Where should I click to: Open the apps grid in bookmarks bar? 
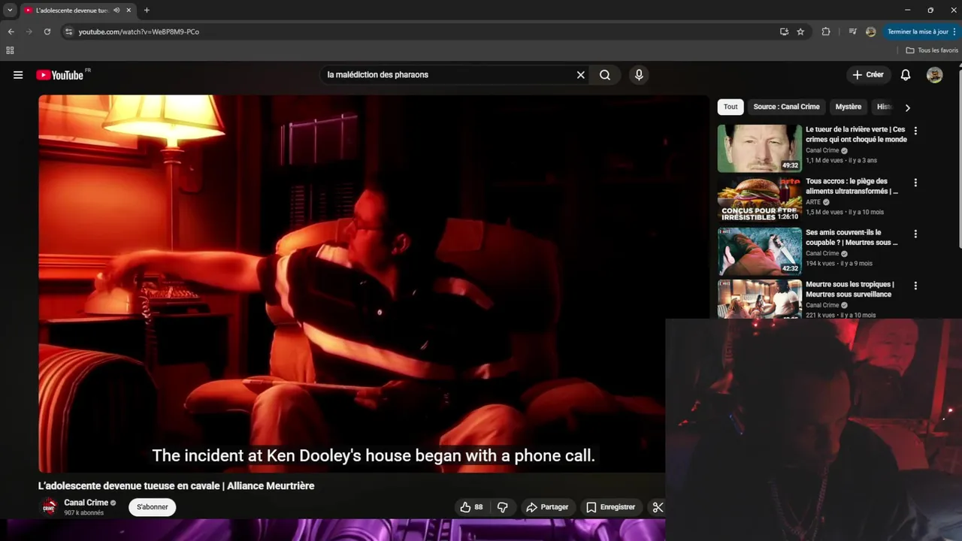pos(10,50)
